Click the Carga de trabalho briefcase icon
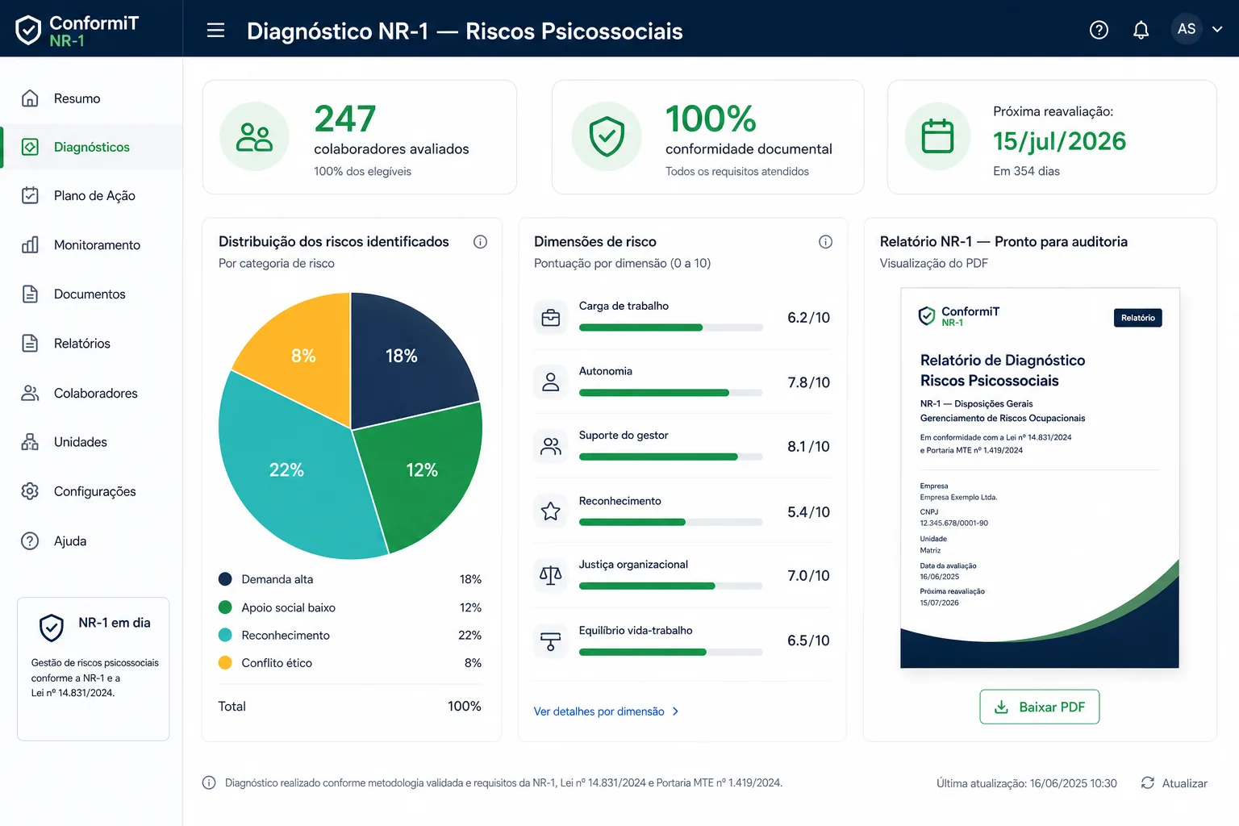 [x=551, y=318]
